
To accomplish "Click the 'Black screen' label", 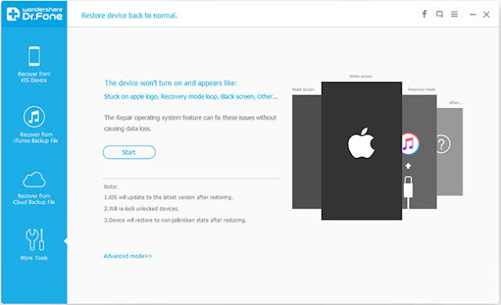I will [x=303, y=89].
